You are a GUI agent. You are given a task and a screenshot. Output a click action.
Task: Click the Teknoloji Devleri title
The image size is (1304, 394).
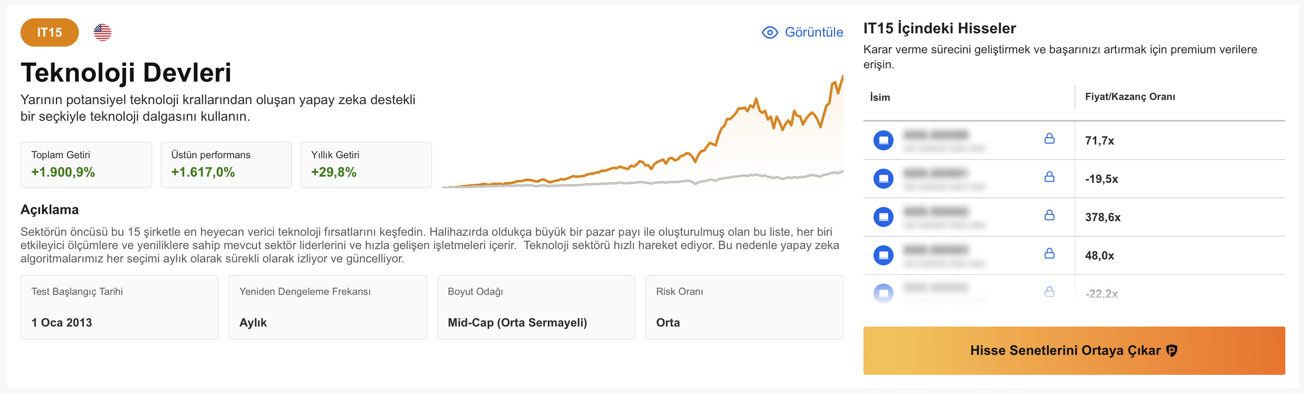click(126, 72)
